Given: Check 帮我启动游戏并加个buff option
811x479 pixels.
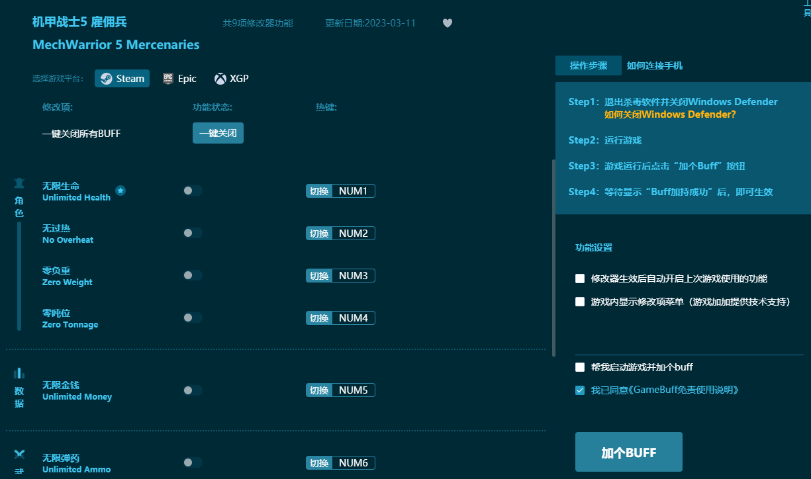Looking at the screenshot, I should (x=580, y=367).
